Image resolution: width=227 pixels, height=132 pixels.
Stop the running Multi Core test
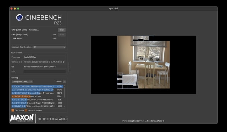pos(62,30)
